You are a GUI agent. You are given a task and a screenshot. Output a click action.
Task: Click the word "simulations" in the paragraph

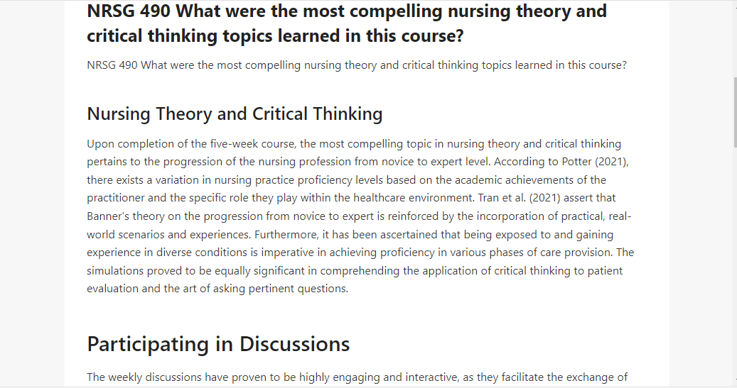115,271
